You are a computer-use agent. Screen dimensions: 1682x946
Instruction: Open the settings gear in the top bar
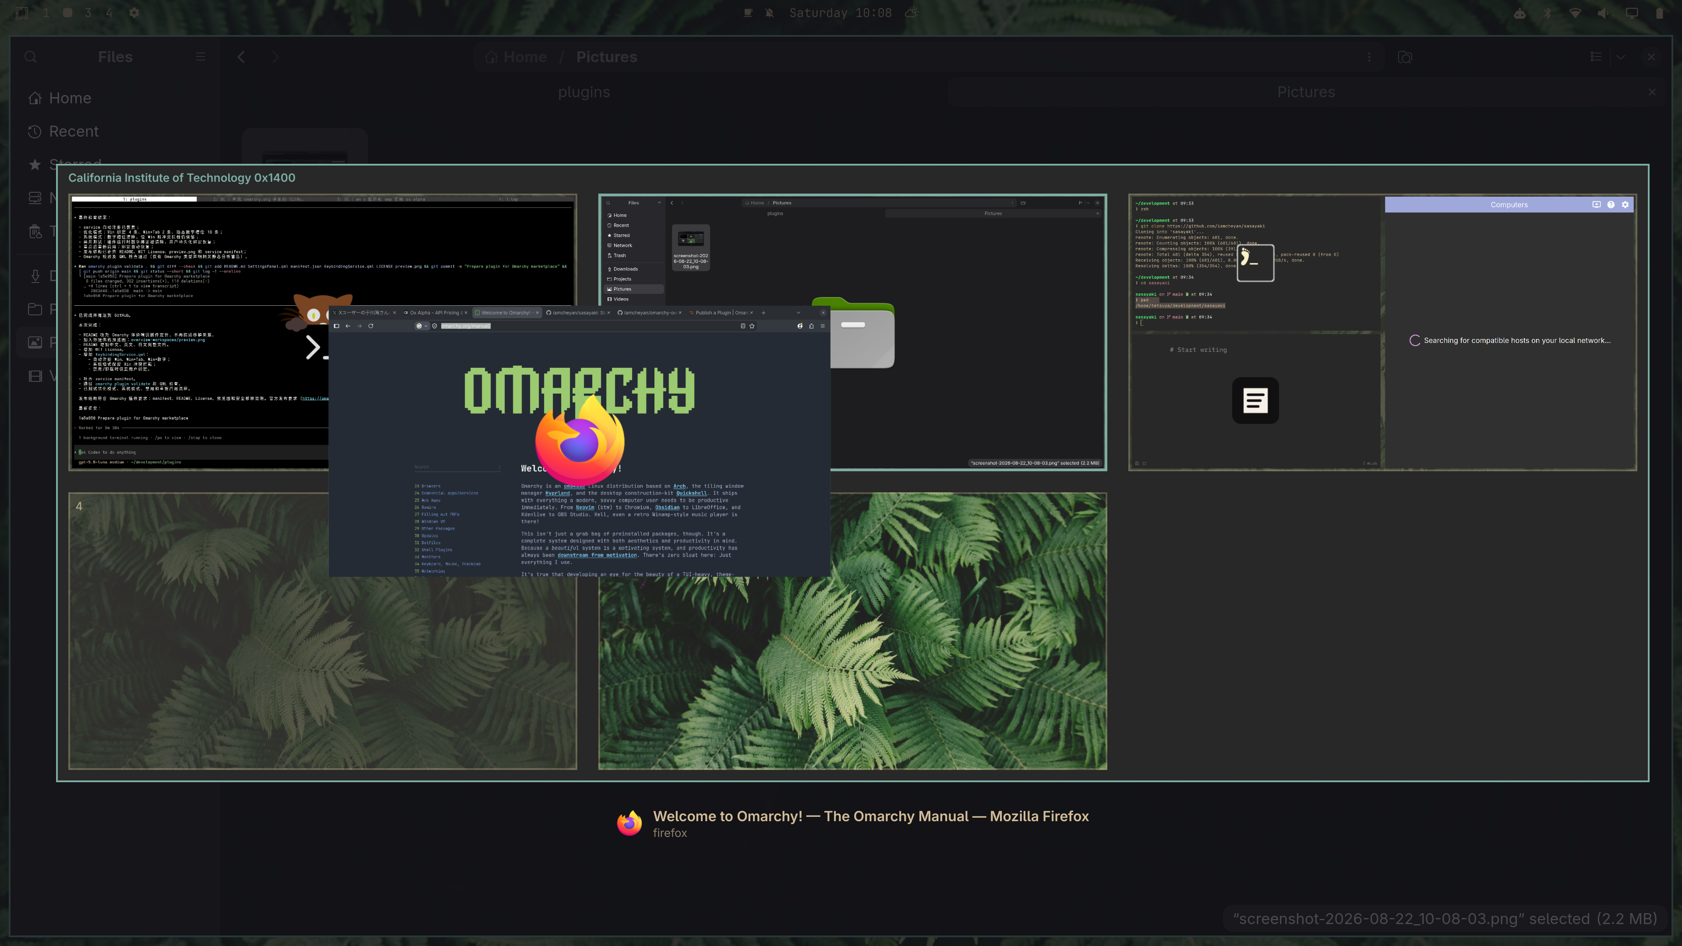tap(134, 13)
